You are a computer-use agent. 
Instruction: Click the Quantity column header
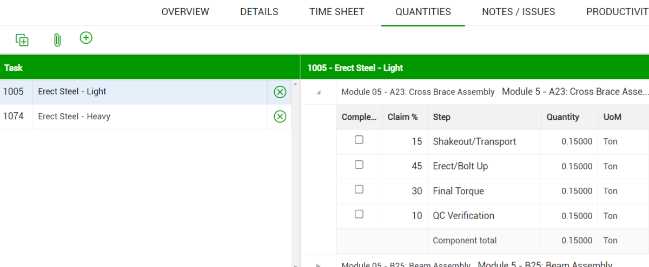tap(562, 117)
